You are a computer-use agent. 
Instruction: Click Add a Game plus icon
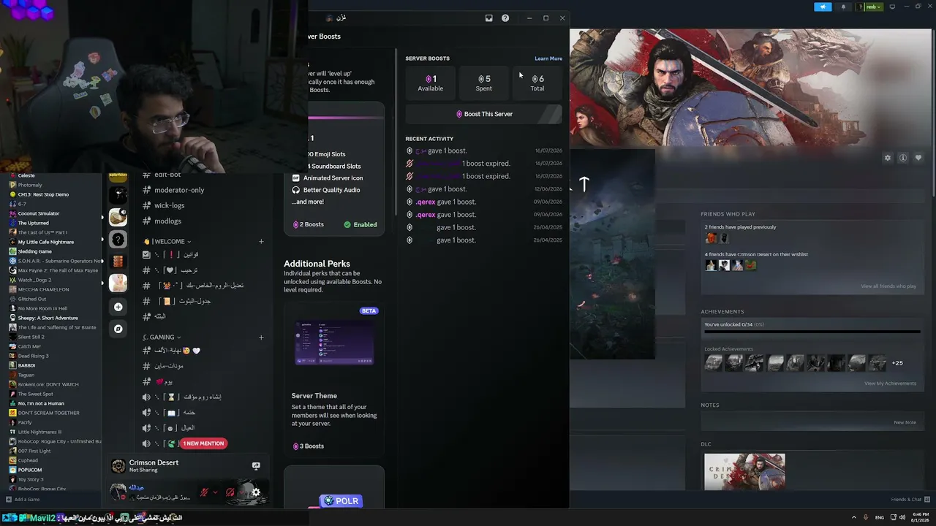(9, 500)
